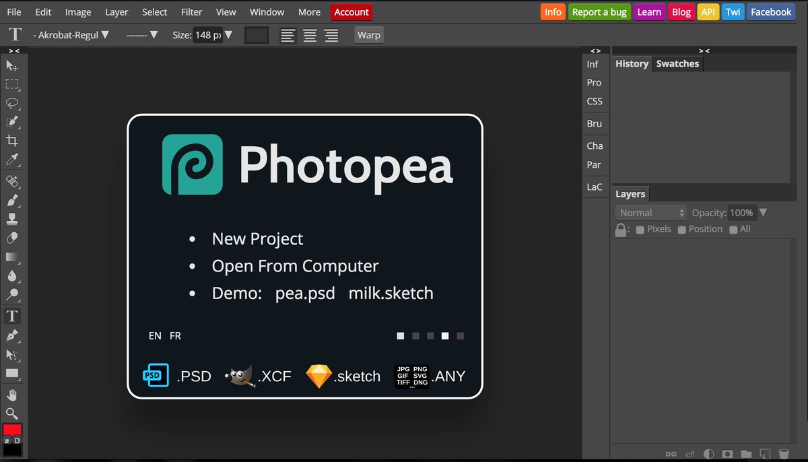
Task: Open the File menu
Action: pyautogui.click(x=14, y=12)
